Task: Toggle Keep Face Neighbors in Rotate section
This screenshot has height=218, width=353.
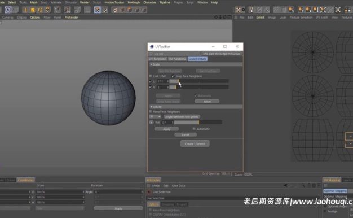Action: (x=151, y=112)
